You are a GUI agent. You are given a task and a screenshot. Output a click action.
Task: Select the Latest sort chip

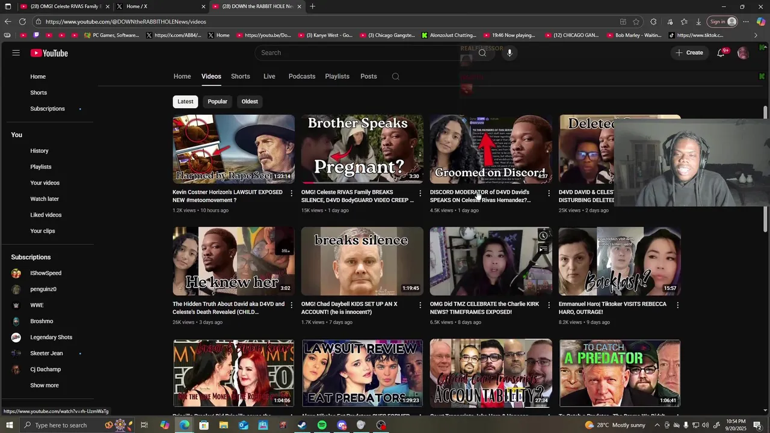(x=185, y=102)
